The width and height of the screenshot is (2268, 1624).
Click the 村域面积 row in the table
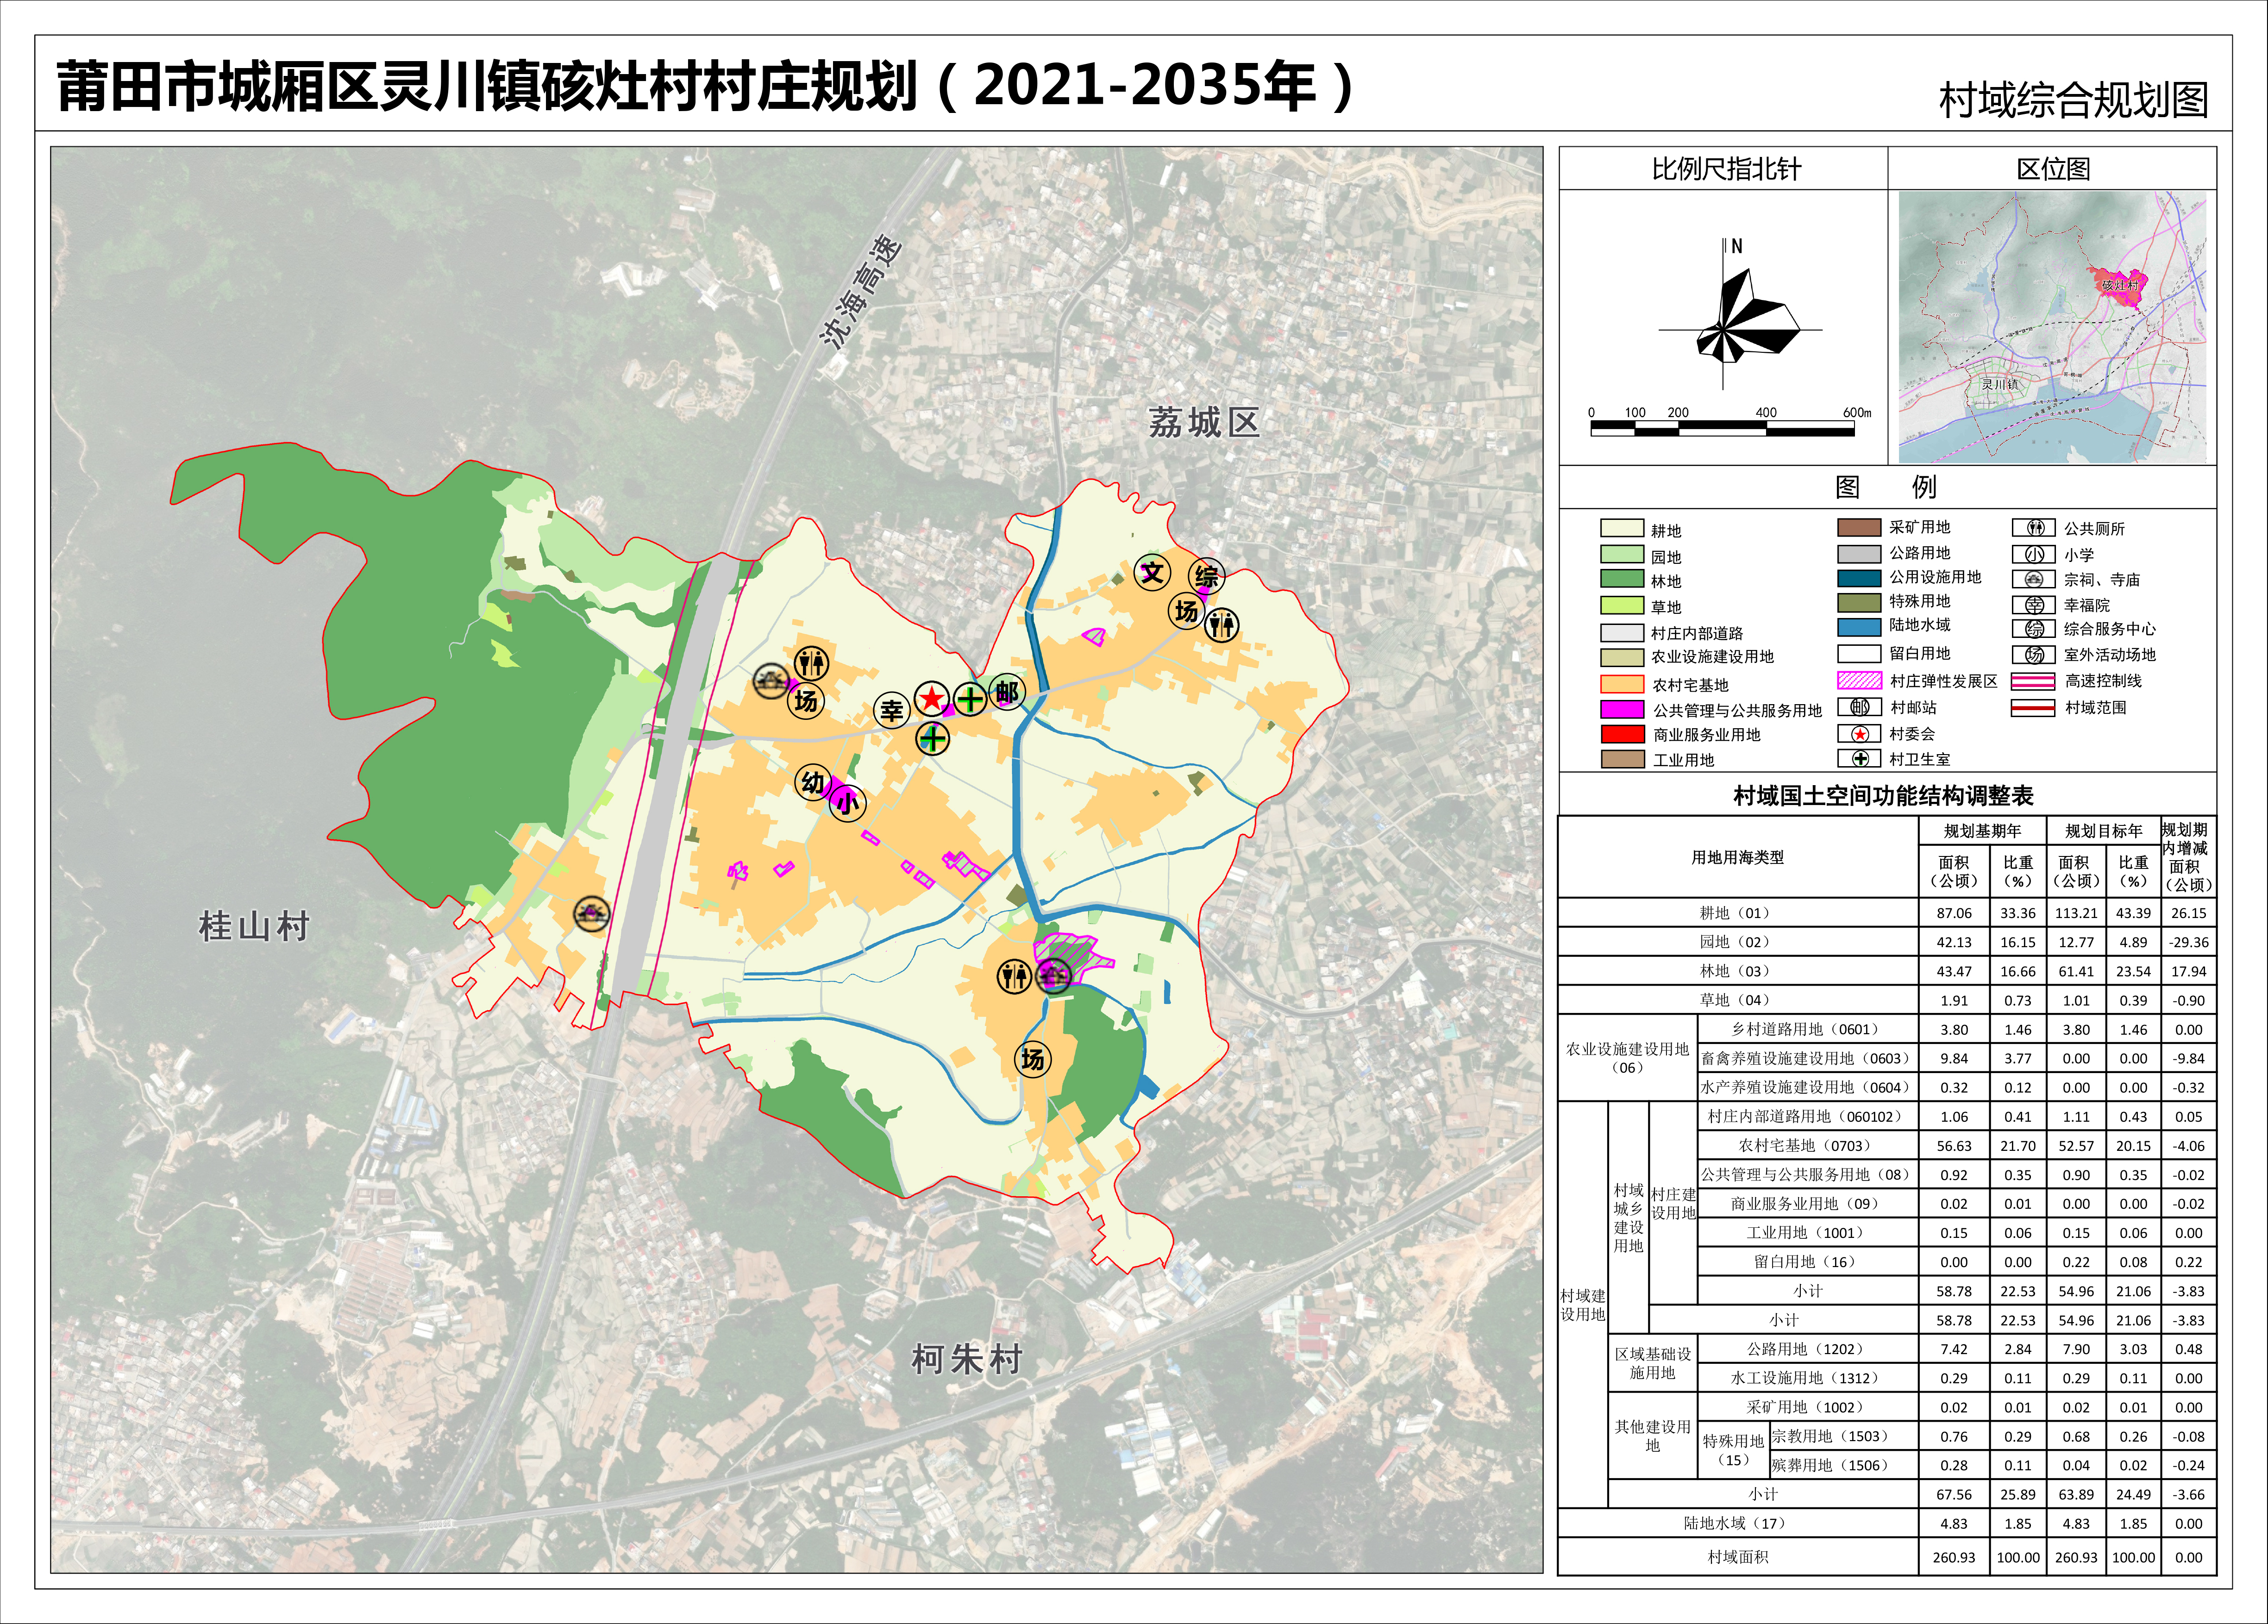[x=1737, y=1557]
